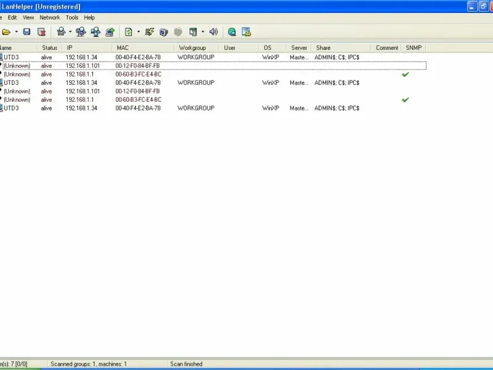Open the Tools menu

72,18
